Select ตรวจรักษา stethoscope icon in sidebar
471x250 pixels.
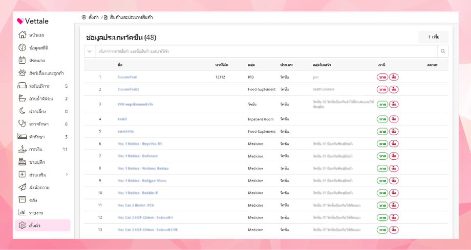pos(22,124)
